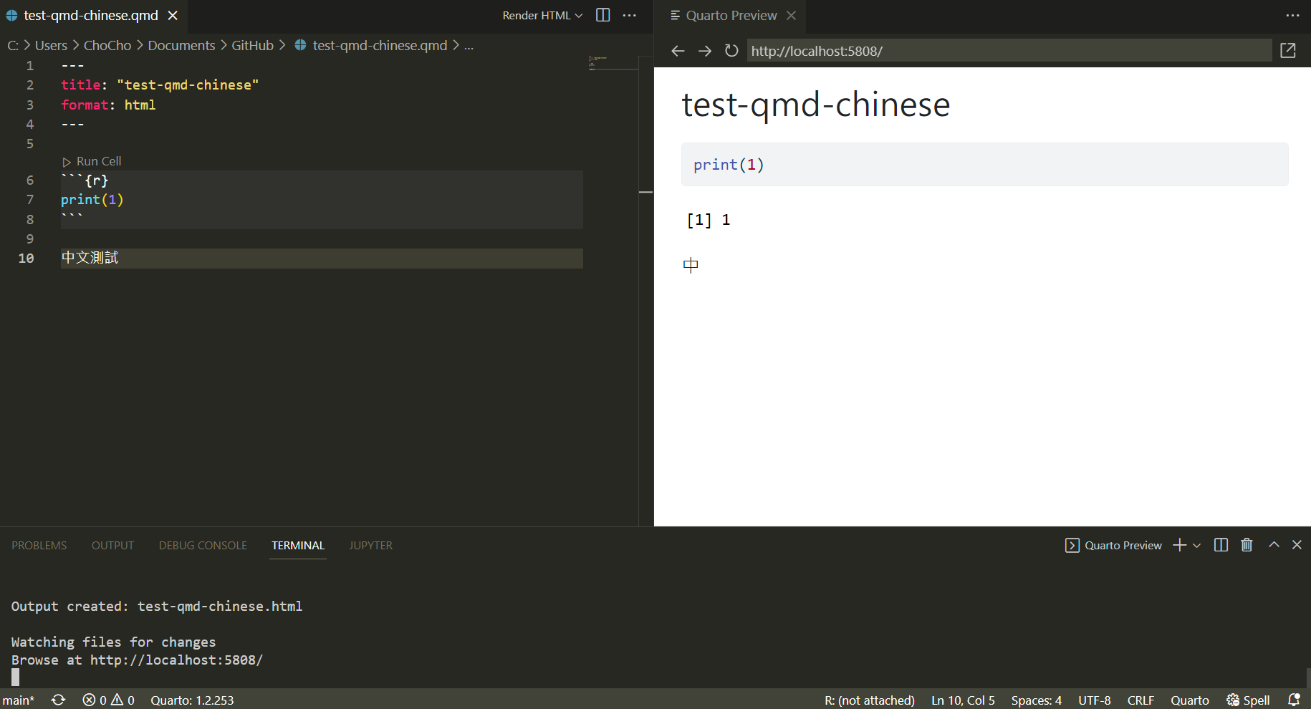Screen dimensions: 1311x709
Task: Change file encoding UTF-8
Action: [x=1095, y=700]
